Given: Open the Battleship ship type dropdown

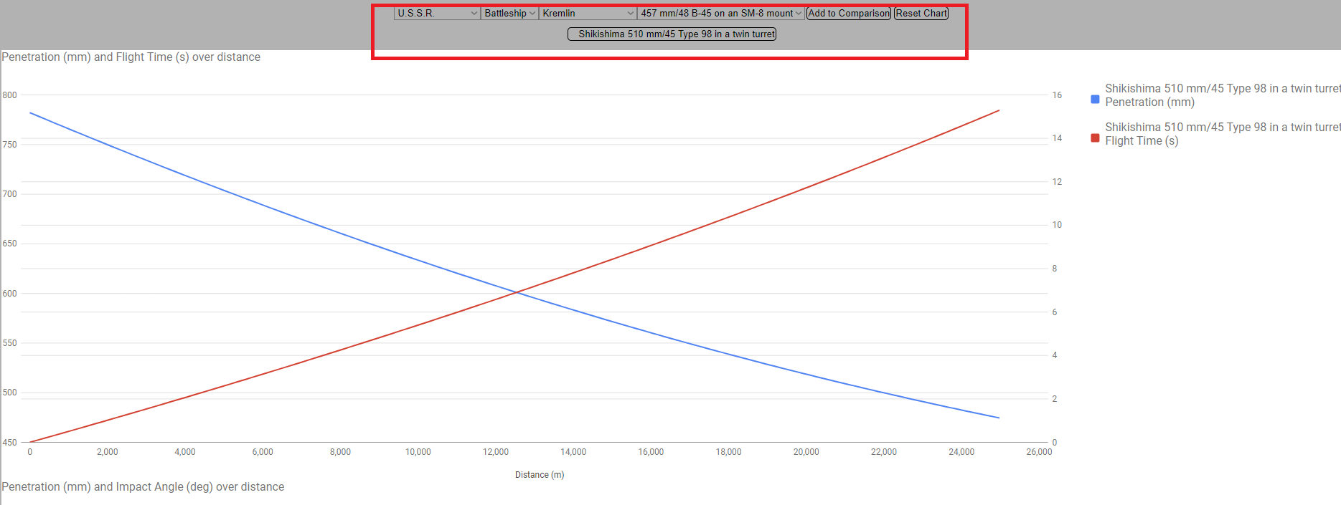Looking at the screenshot, I should coord(509,13).
